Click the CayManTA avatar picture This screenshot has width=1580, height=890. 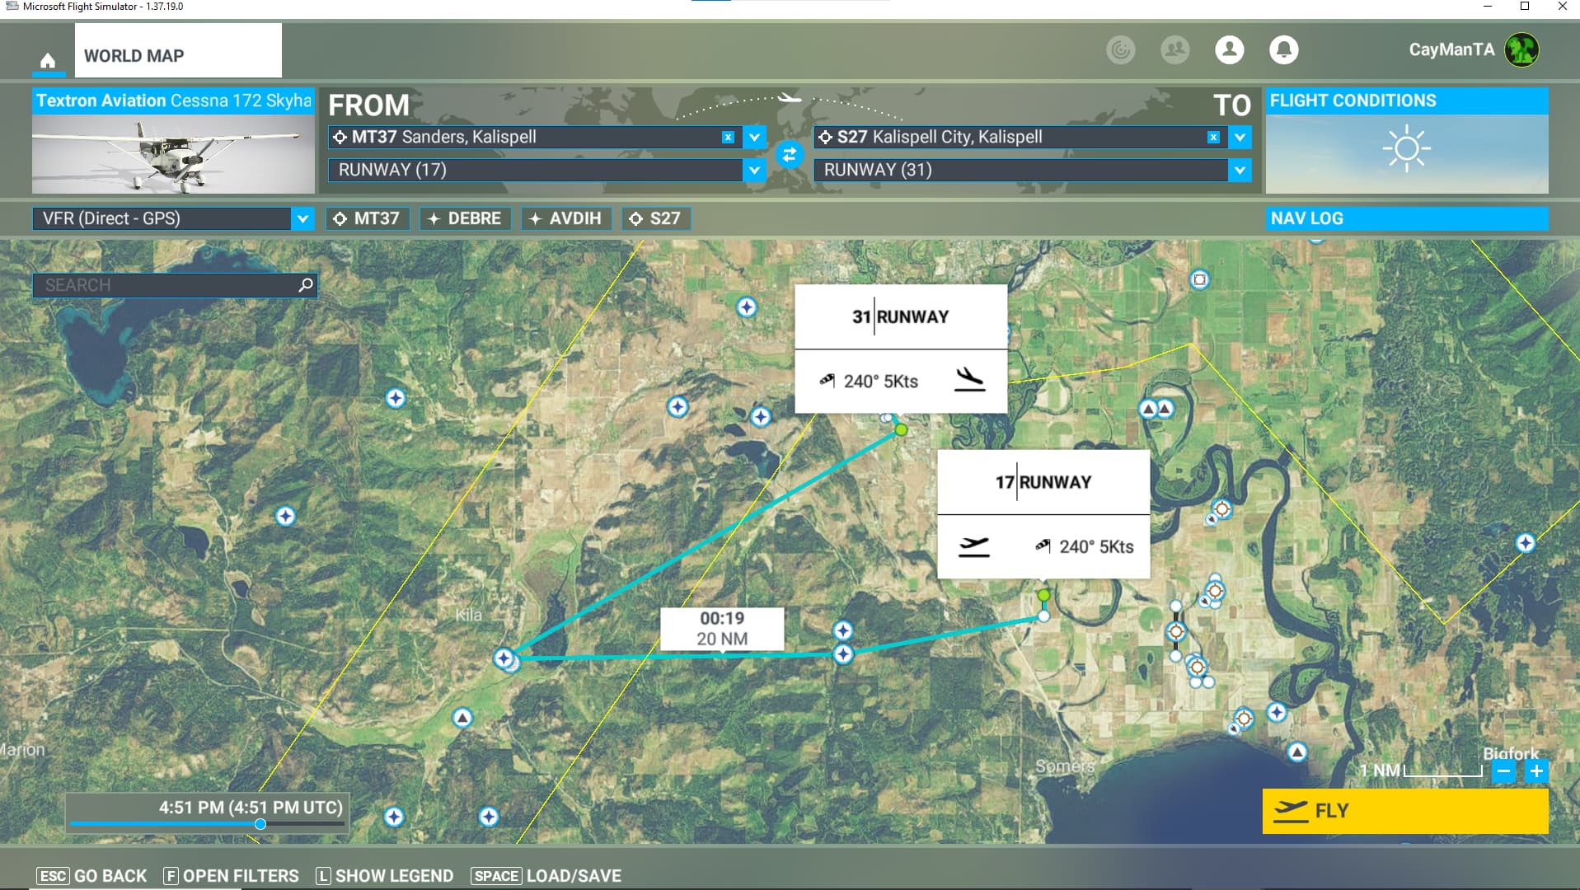tap(1521, 49)
